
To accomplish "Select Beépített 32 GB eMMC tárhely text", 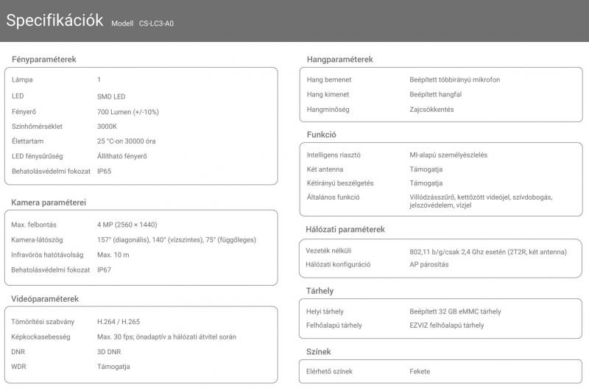I will pyautogui.click(x=455, y=311).
